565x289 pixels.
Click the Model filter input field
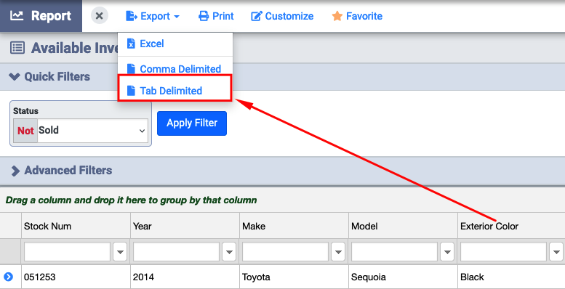pyautogui.click(x=395, y=251)
